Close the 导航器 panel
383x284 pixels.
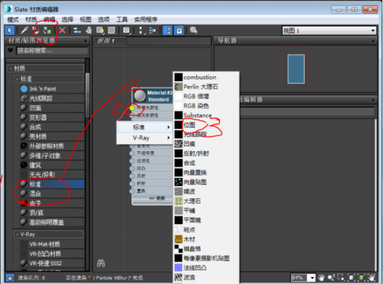point(373,41)
